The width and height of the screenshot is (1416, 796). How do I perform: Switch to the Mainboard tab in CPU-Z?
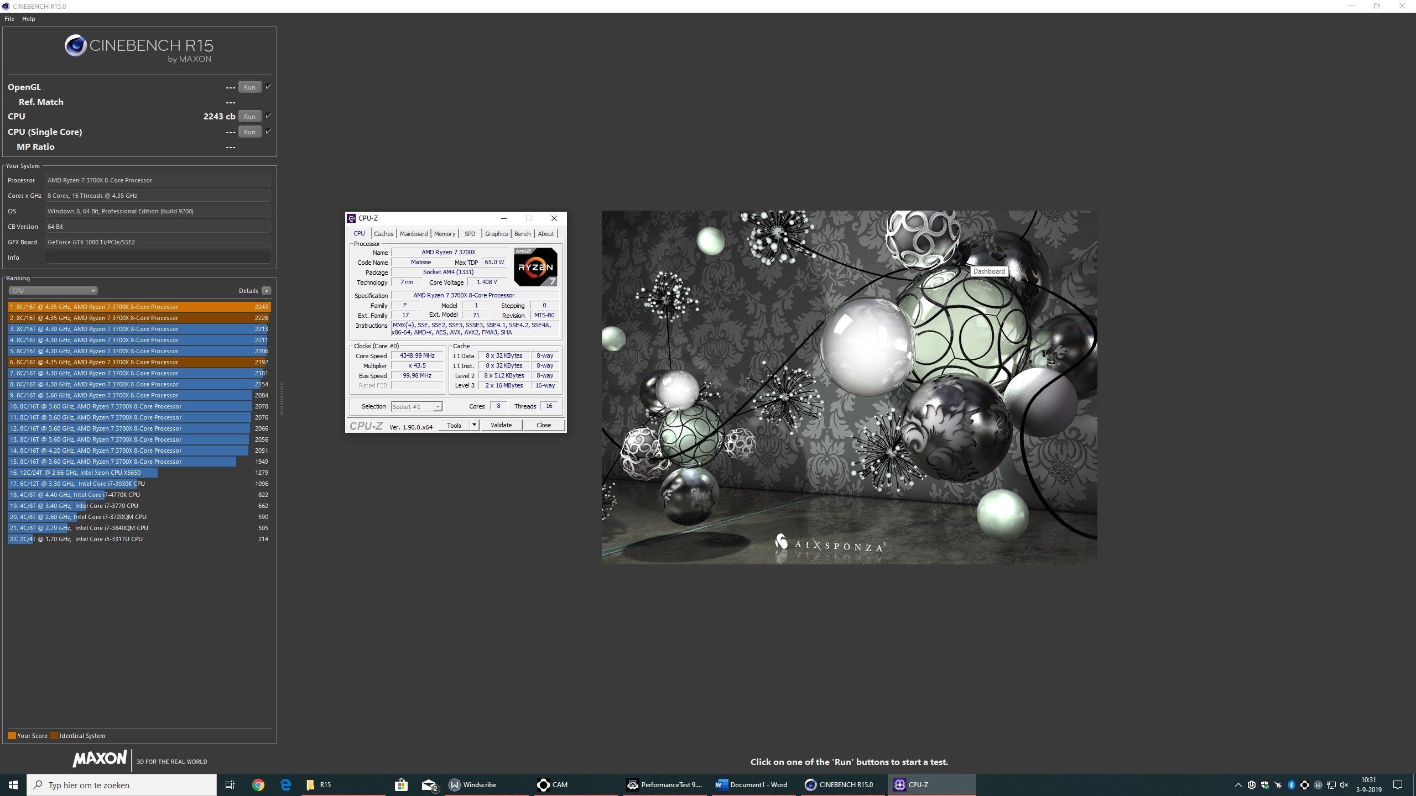click(414, 234)
